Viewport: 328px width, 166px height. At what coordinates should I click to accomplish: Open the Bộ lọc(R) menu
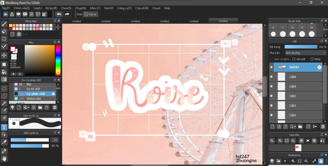tap(51, 8)
